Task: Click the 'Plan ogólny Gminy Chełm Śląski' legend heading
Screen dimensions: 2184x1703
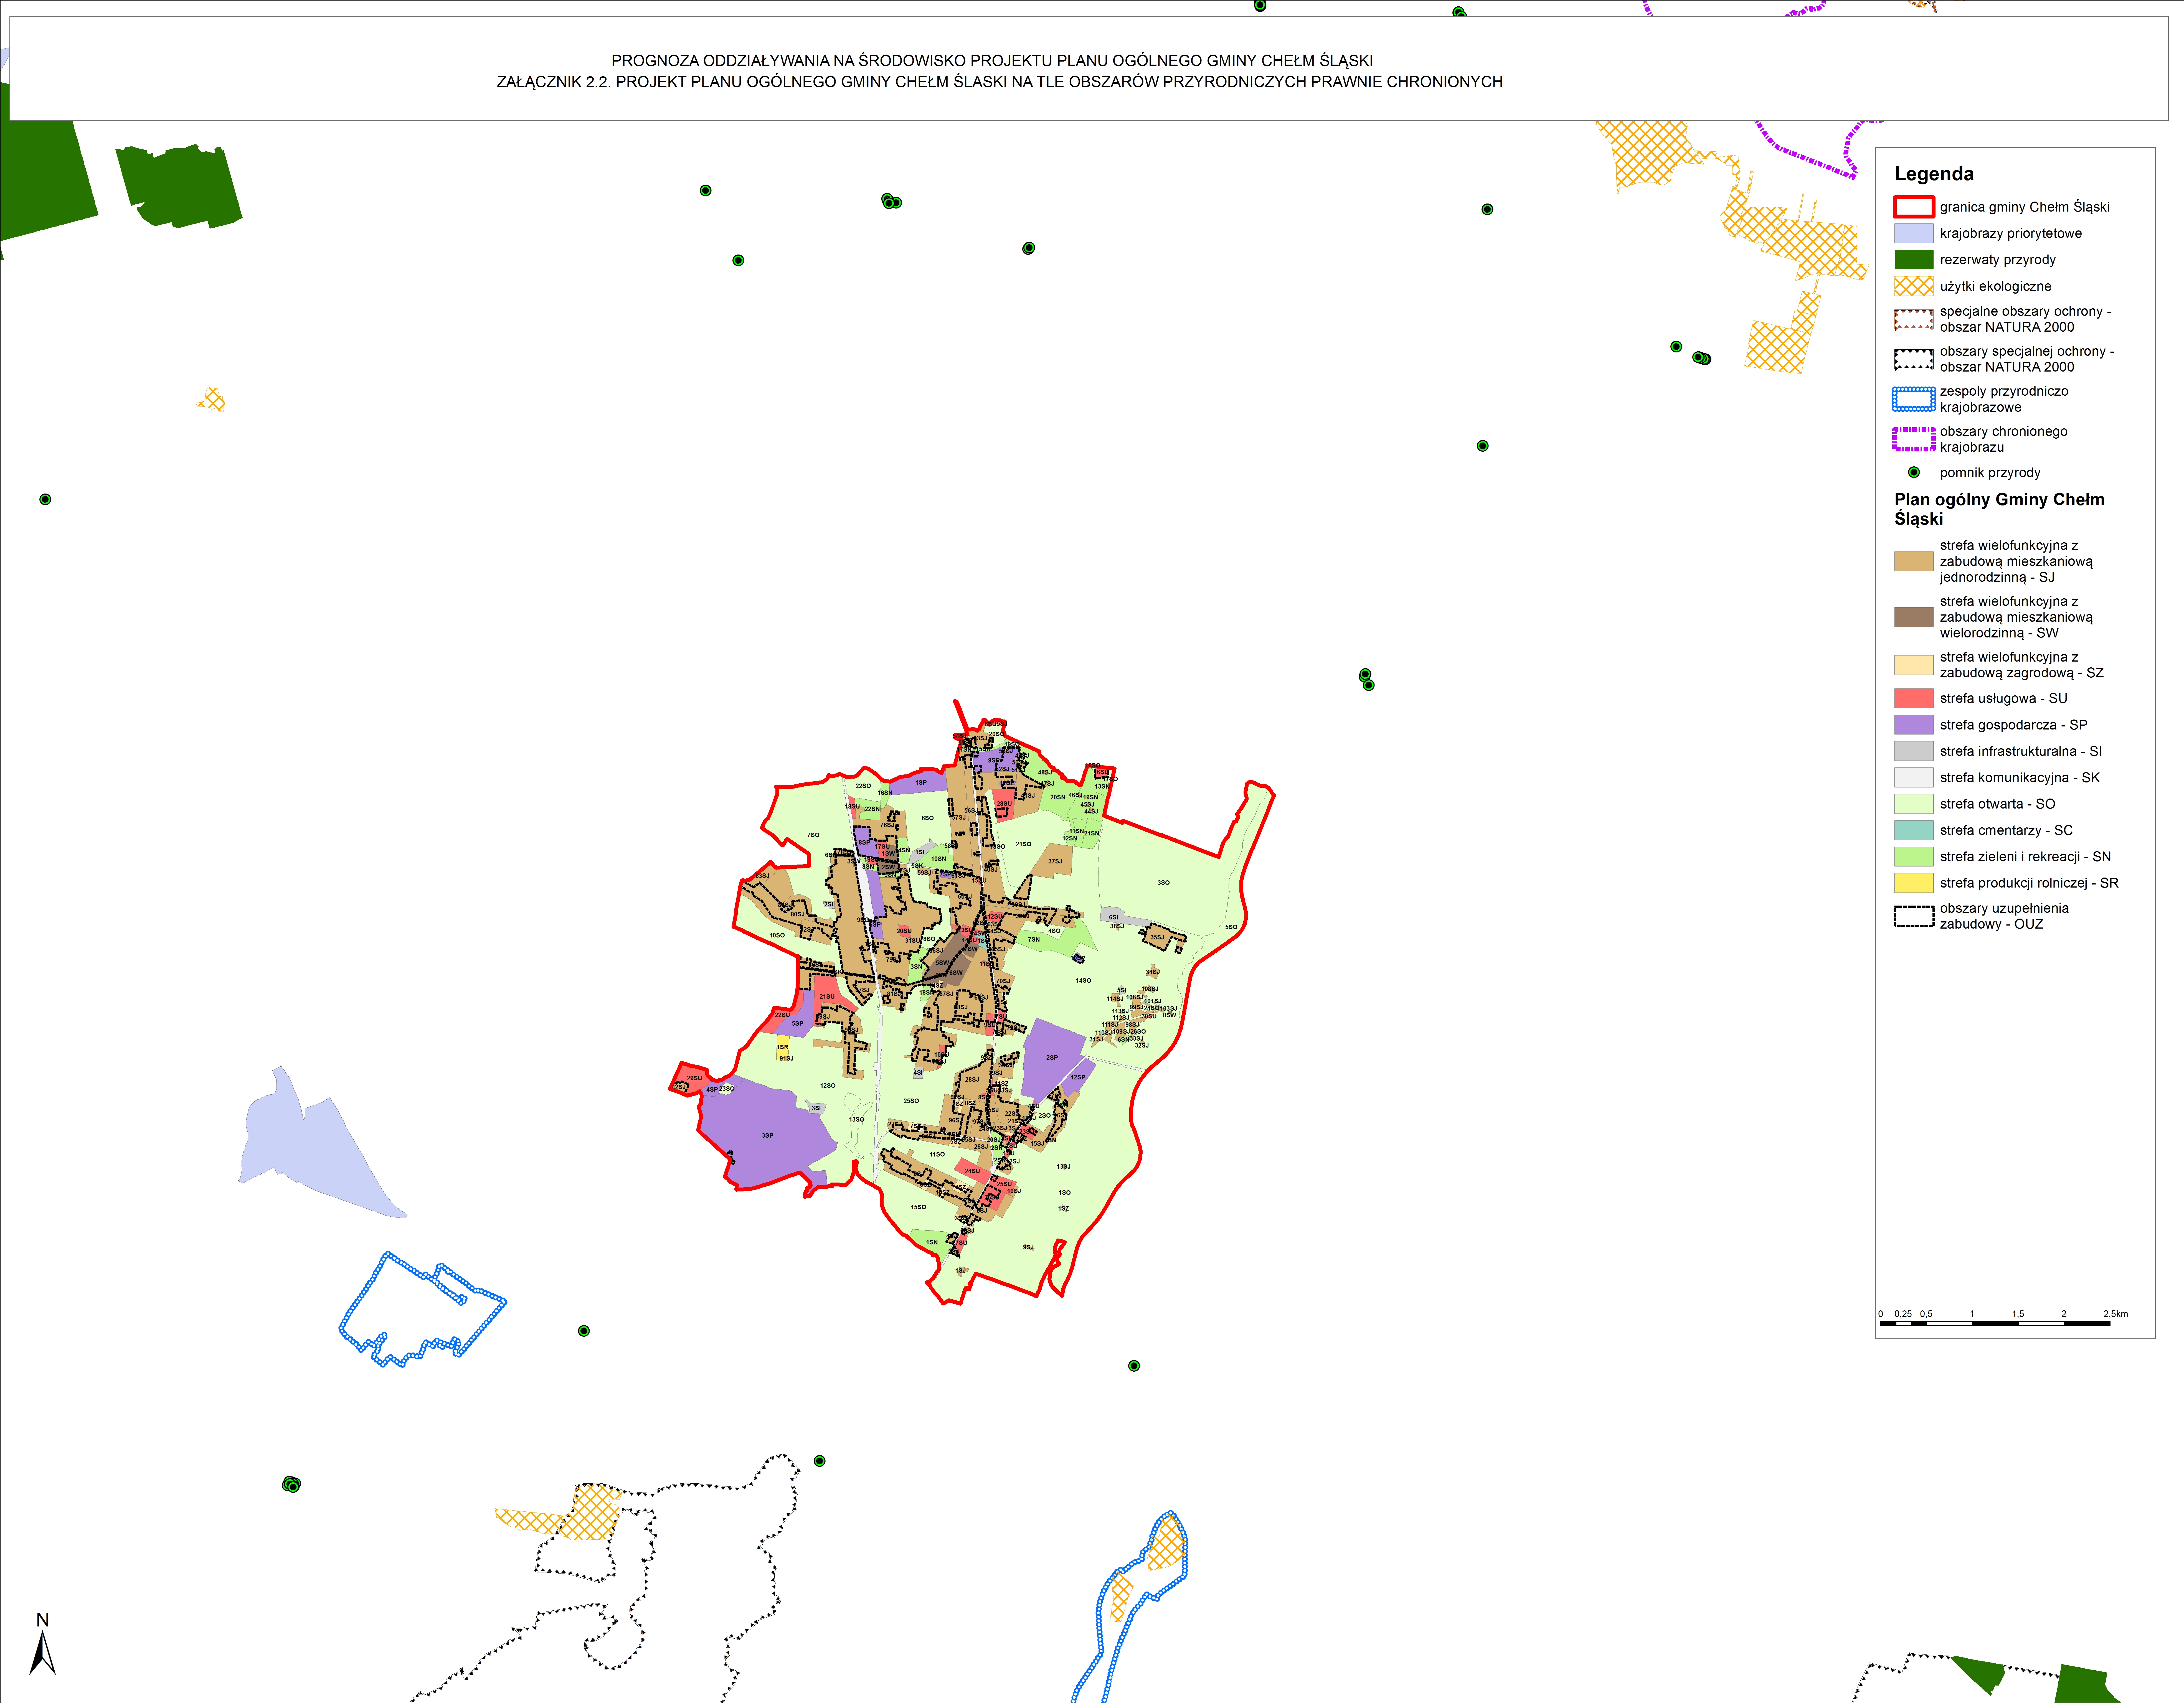Action: pyautogui.click(x=1999, y=509)
